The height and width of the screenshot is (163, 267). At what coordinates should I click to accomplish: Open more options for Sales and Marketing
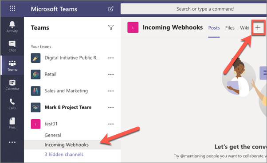point(111,91)
